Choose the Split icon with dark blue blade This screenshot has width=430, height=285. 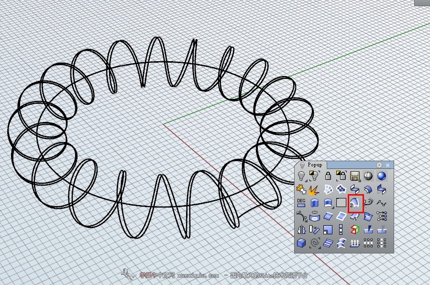click(x=368, y=230)
